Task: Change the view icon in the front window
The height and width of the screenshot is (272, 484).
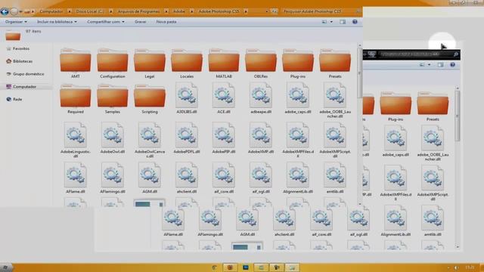Action: pos(324,22)
